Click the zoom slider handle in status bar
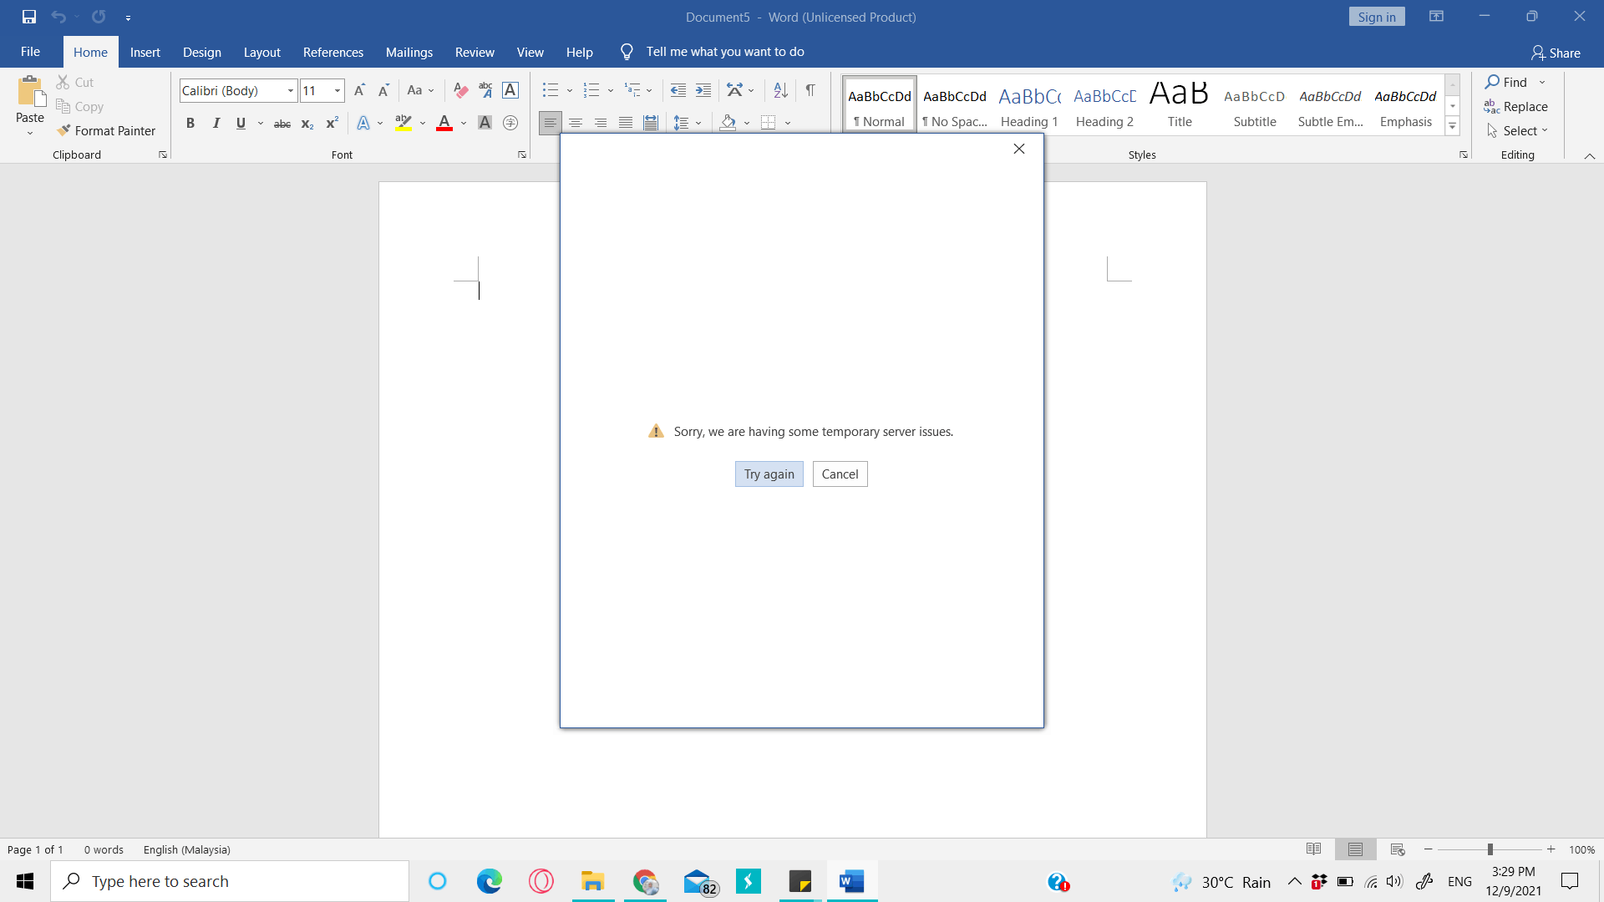 tap(1490, 849)
